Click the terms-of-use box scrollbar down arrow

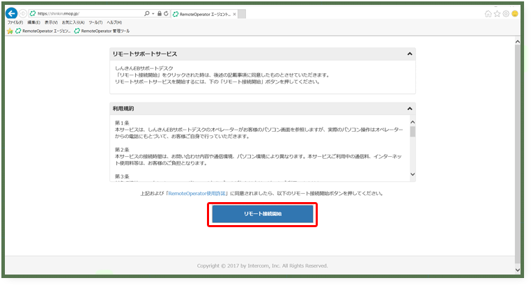pos(413,175)
